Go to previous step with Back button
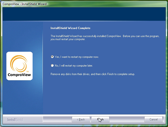Screen dimensions: 168x127 point(81,119)
